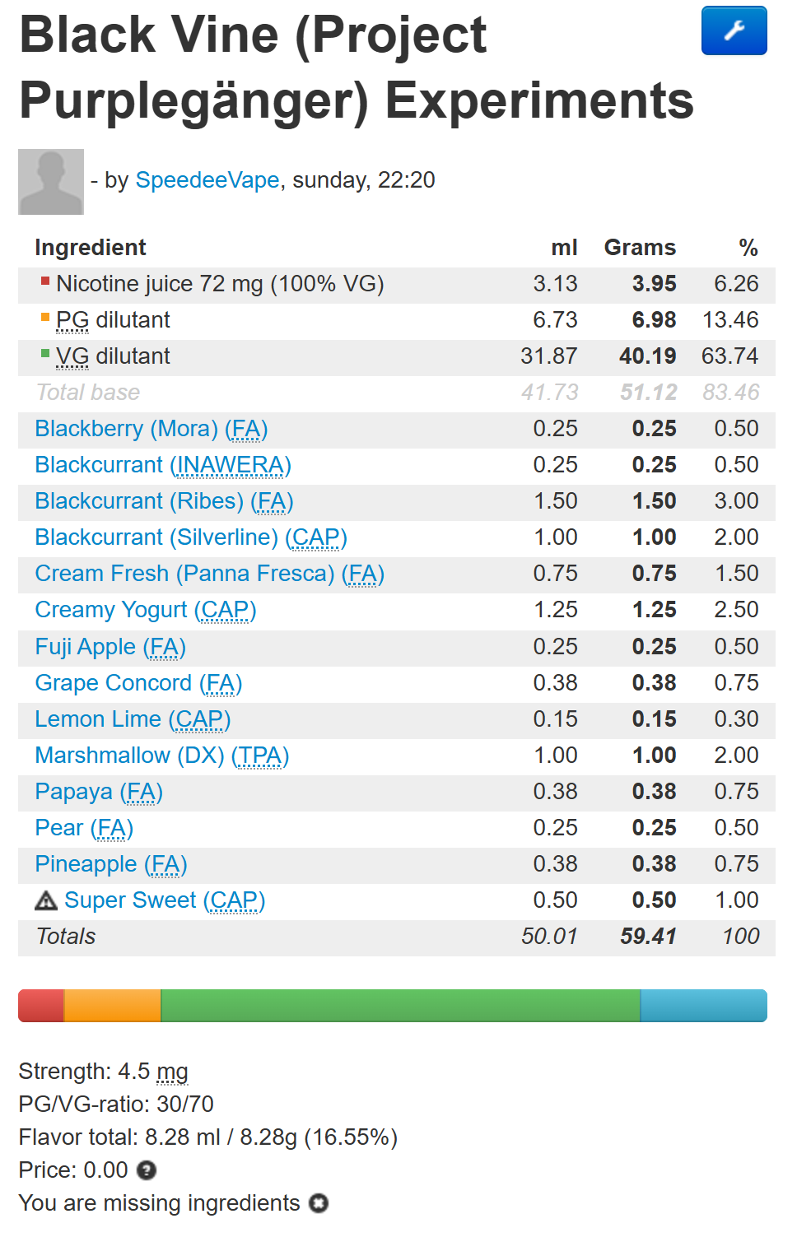This screenshot has width=797, height=1251.
Task: Click the blue wrench tools button
Action: [734, 30]
